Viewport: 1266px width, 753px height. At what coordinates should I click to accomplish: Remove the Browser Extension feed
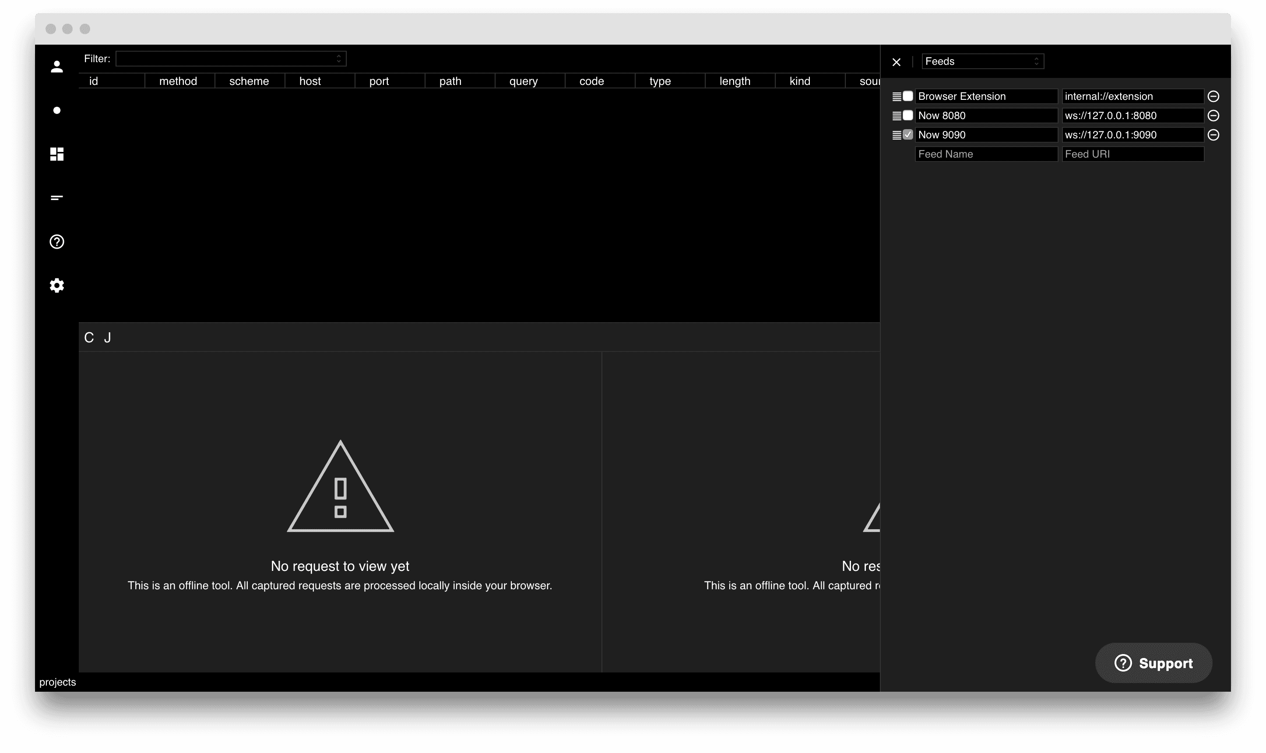tap(1213, 96)
